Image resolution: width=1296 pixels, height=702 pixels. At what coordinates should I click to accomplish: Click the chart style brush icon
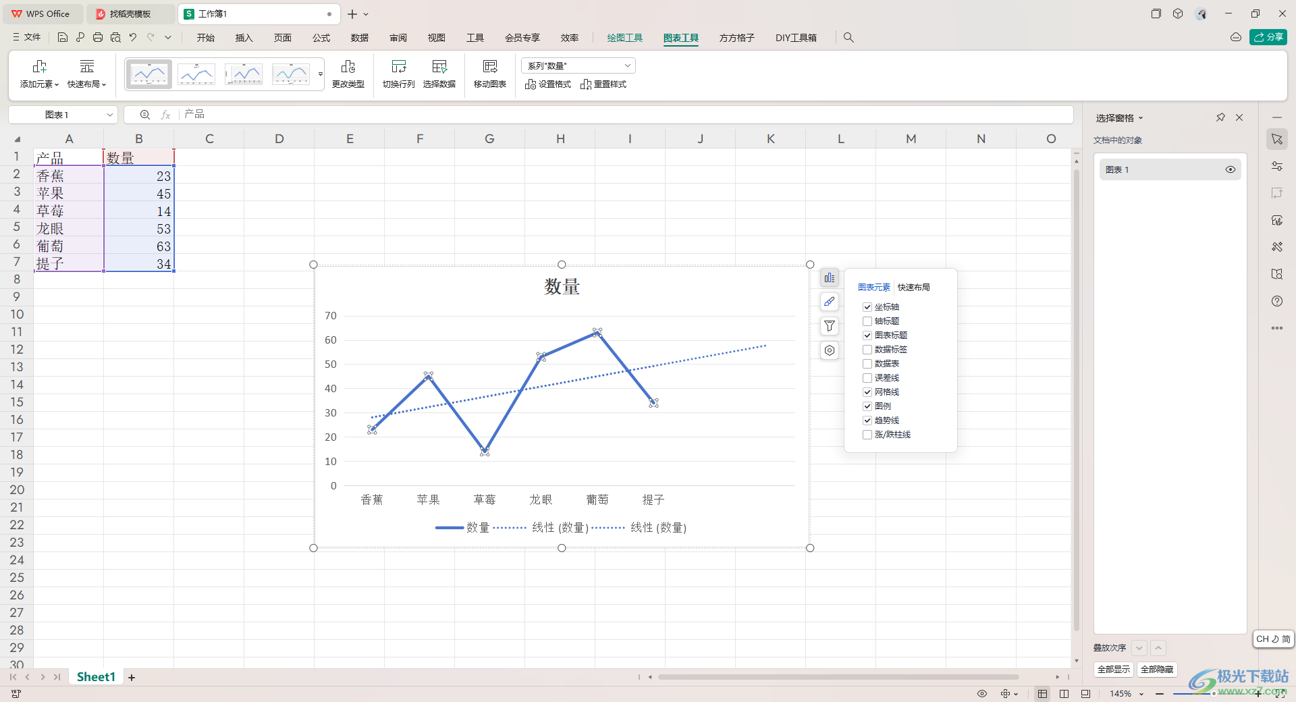[830, 302]
